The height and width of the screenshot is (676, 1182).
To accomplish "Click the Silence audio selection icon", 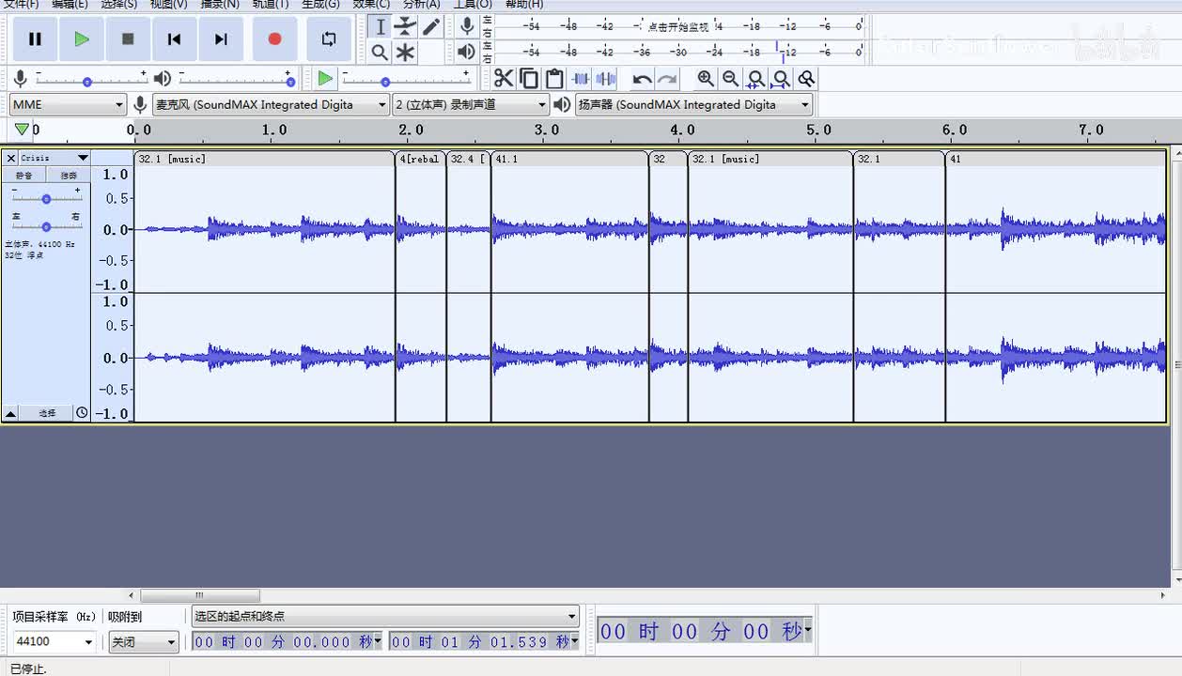I will (x=606, y=79).
